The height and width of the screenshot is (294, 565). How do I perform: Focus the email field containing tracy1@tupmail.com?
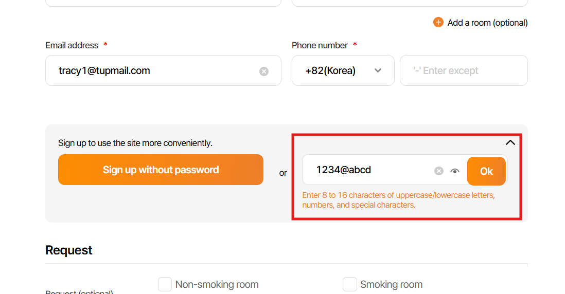(154, 71)
